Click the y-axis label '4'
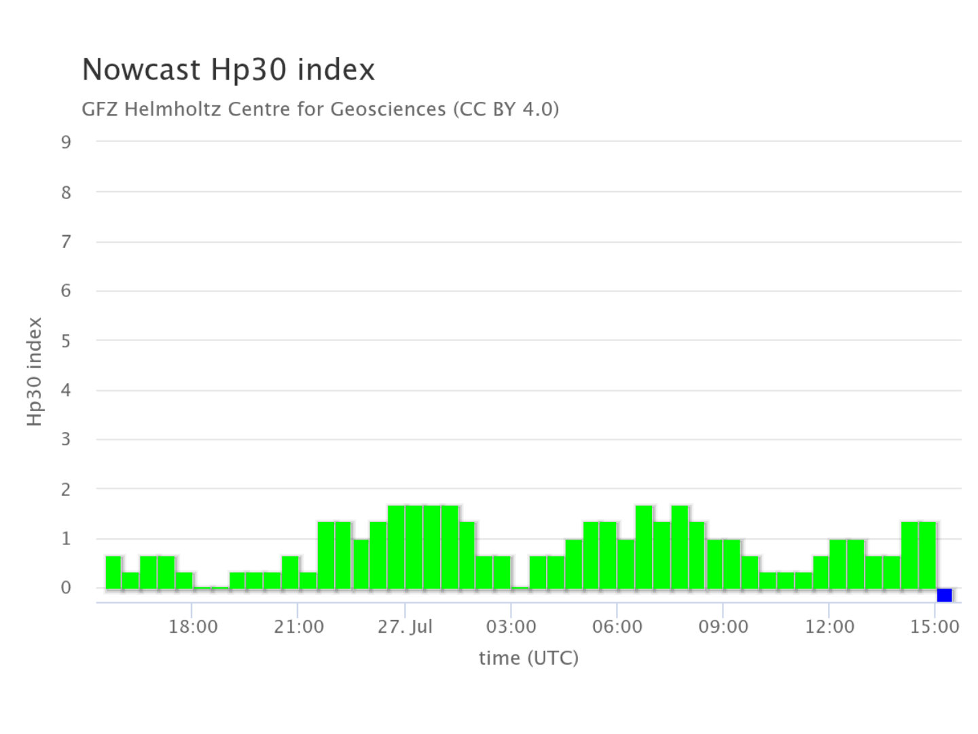 [66, 390]
